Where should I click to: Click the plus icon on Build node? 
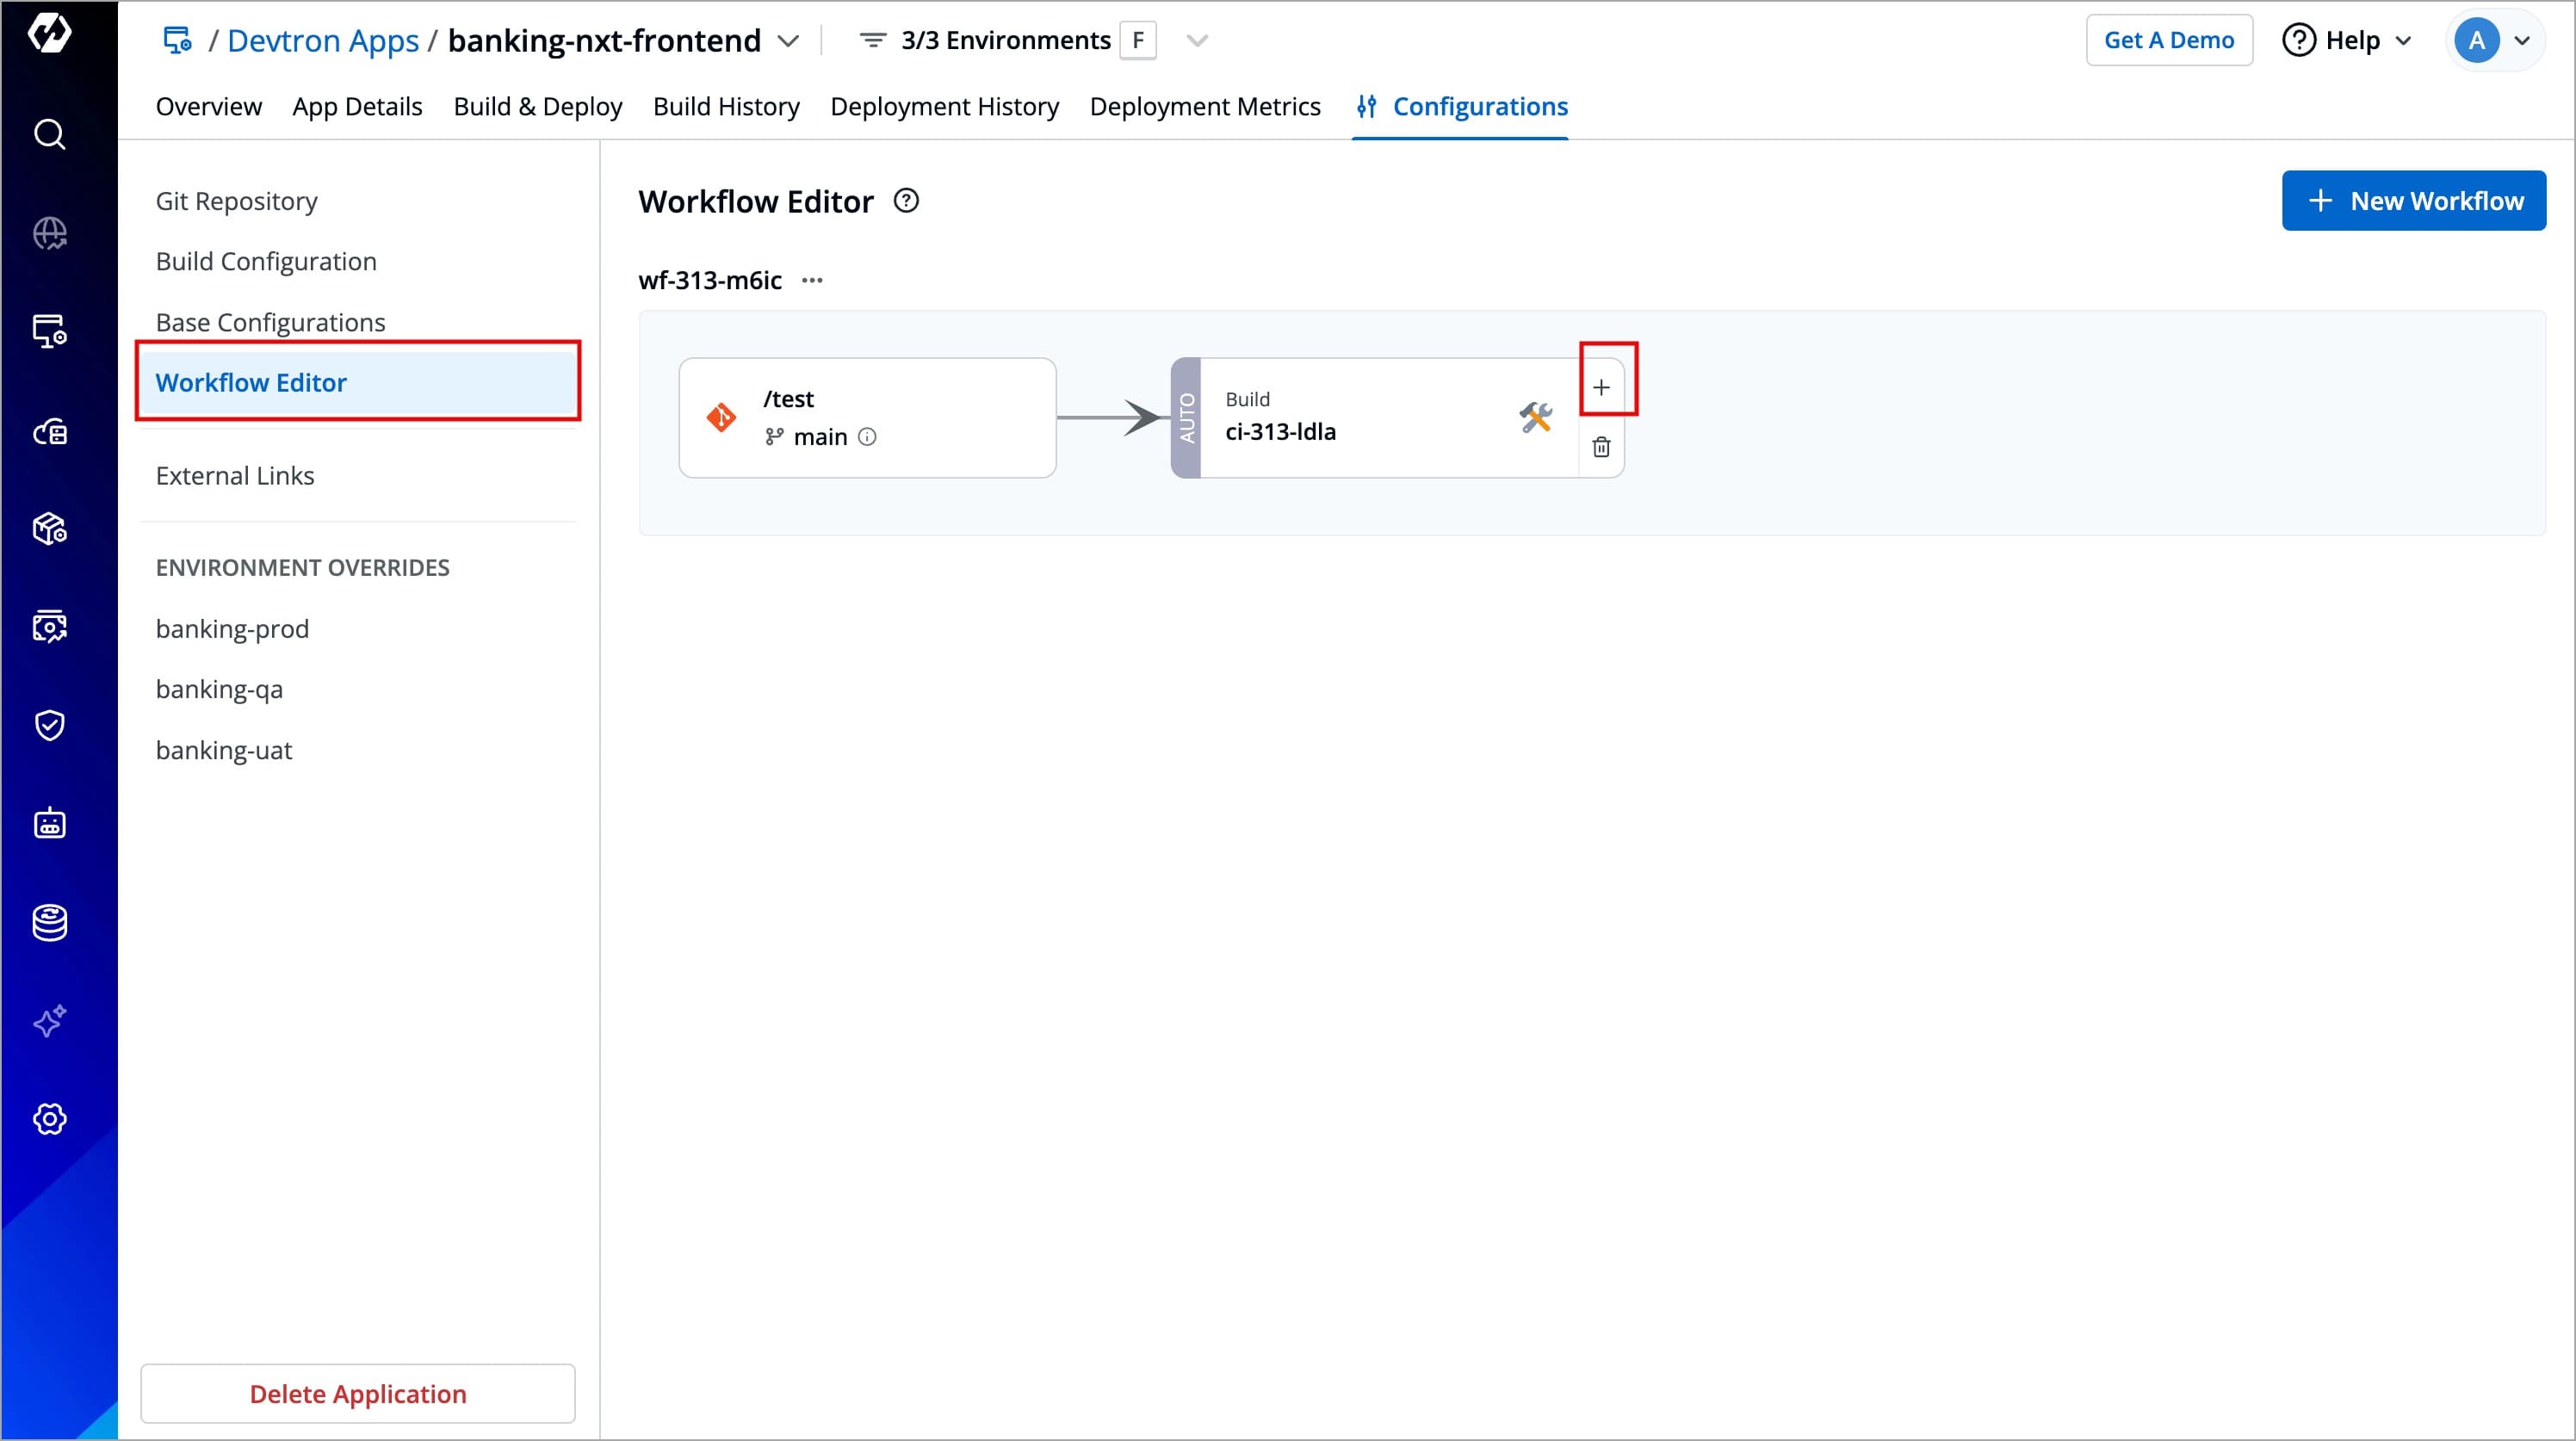pos(1601,387)
